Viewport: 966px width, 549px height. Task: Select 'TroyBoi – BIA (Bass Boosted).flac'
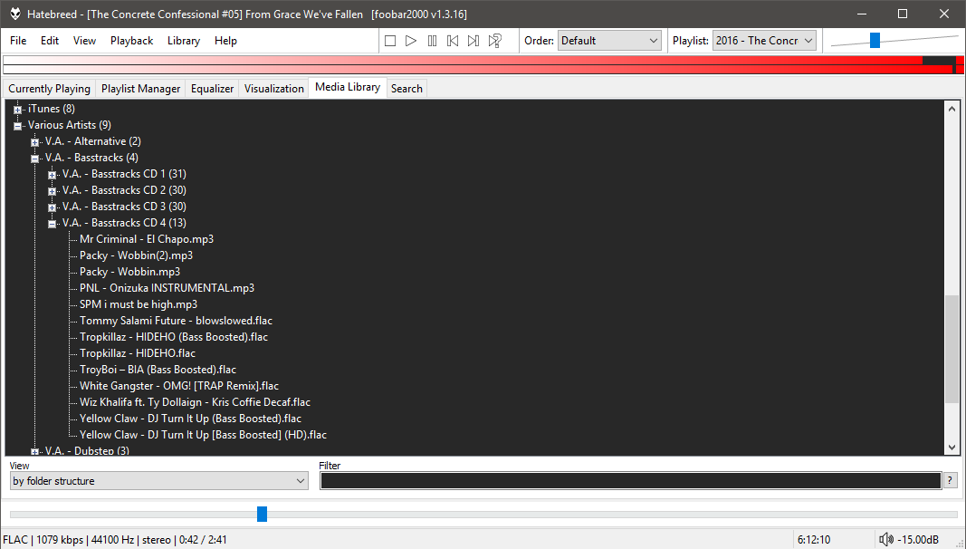(x=158, y=370)
